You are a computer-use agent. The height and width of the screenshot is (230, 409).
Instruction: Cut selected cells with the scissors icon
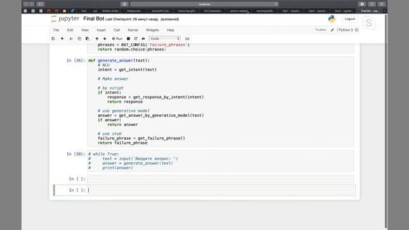(x=71, y=38)
